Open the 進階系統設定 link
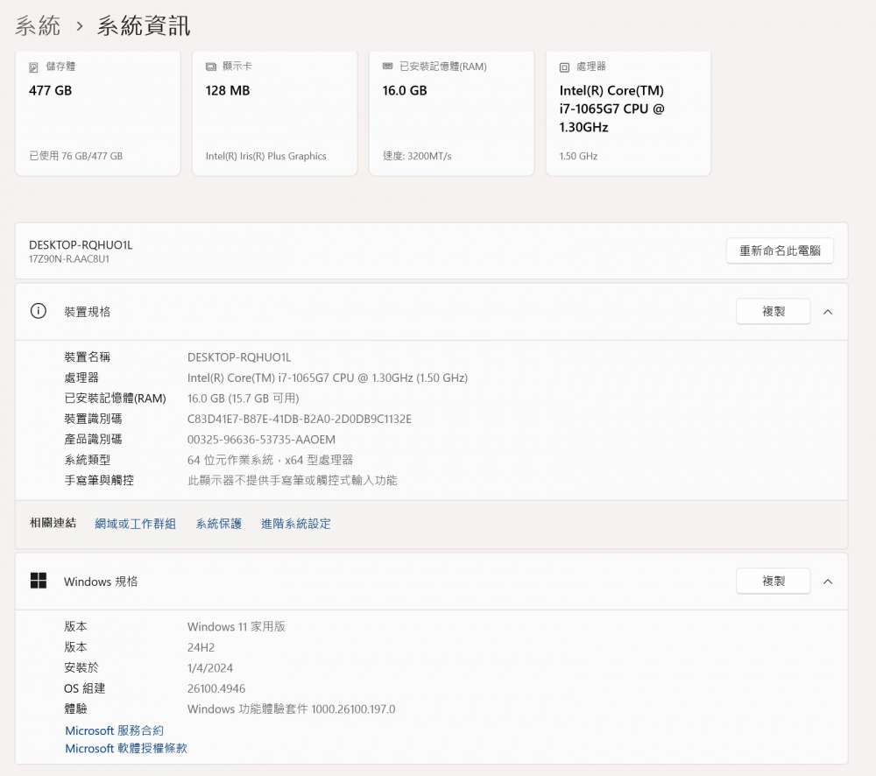 click(x=296, y=524)
